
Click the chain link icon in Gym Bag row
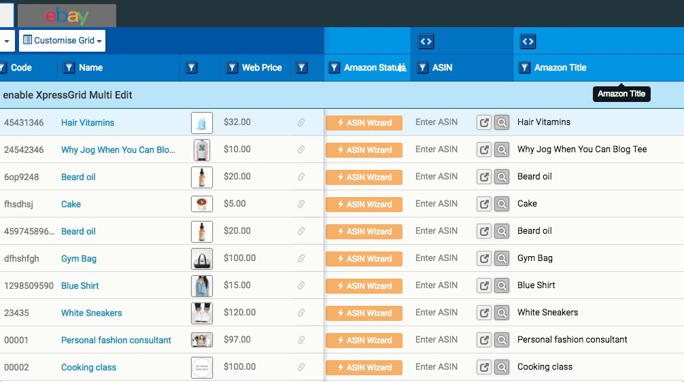(301, 258)
